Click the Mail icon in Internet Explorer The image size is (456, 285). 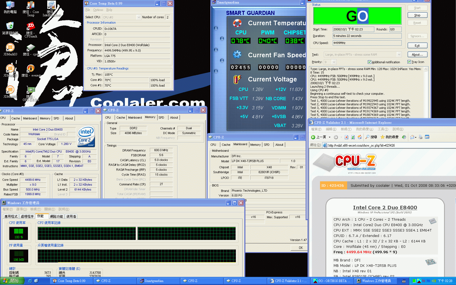click(x=412, y=137)
